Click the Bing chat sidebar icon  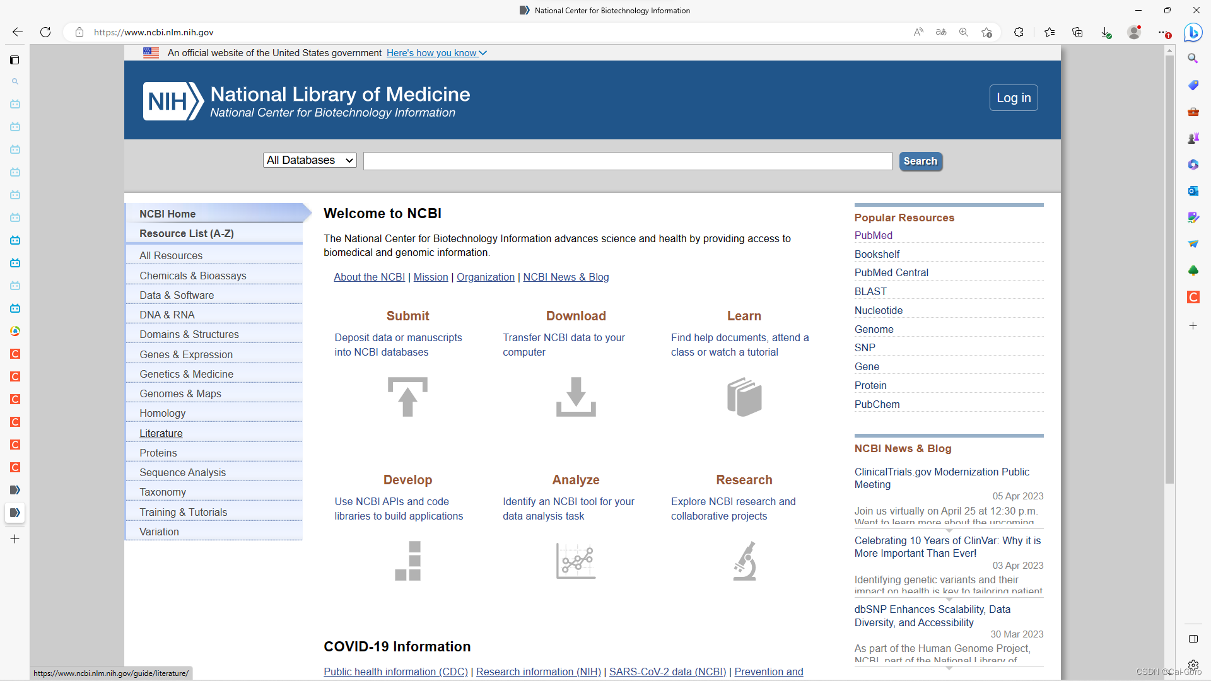pyautogui.click(x=1193, y=32)
